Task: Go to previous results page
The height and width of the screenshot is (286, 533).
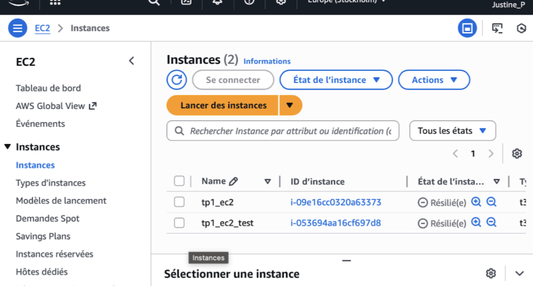Action: pos(455,154)
